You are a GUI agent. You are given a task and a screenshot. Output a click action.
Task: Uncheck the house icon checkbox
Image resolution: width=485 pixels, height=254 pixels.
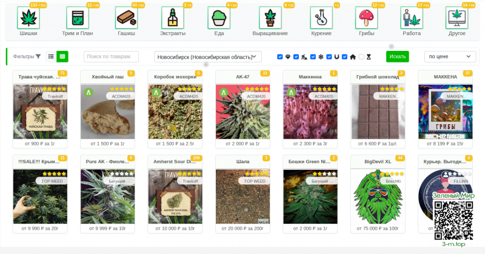click(344, 57)
